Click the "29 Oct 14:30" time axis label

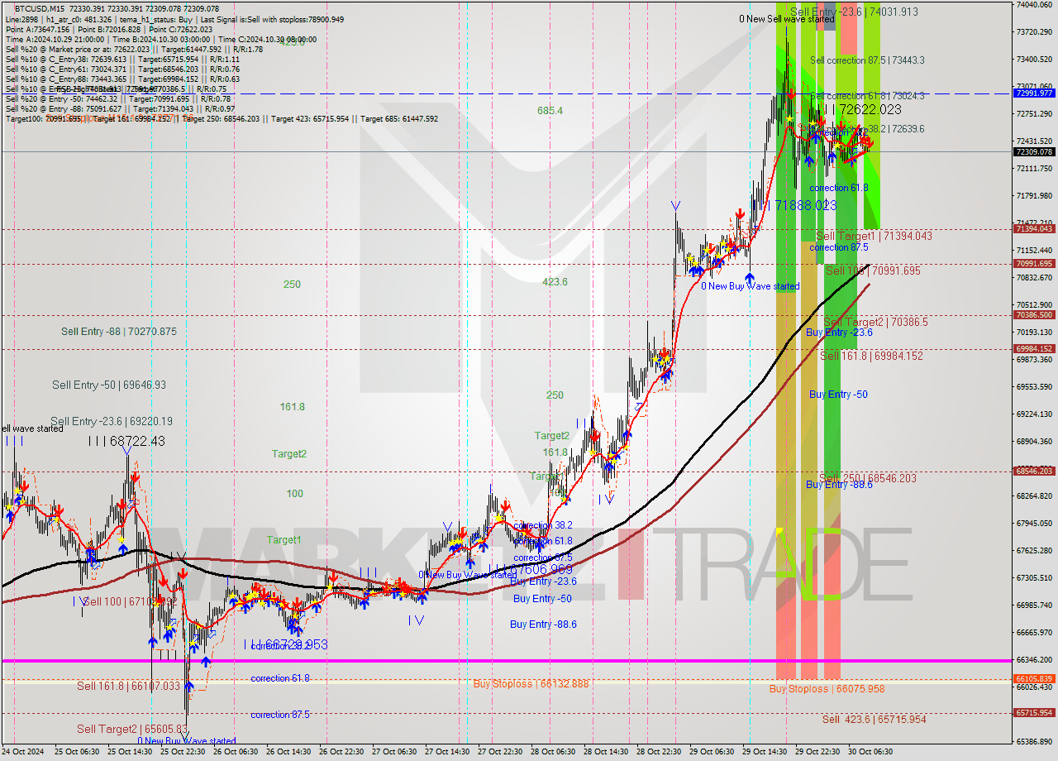(x=765, y=752)
